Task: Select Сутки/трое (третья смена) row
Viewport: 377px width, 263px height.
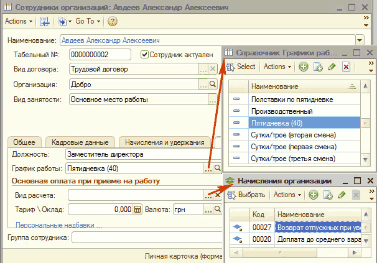Action: 294,159
